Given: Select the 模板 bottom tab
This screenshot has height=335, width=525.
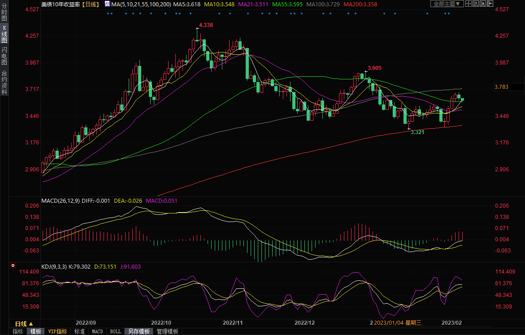Looking at the screenshot, I should coord(35,331).
